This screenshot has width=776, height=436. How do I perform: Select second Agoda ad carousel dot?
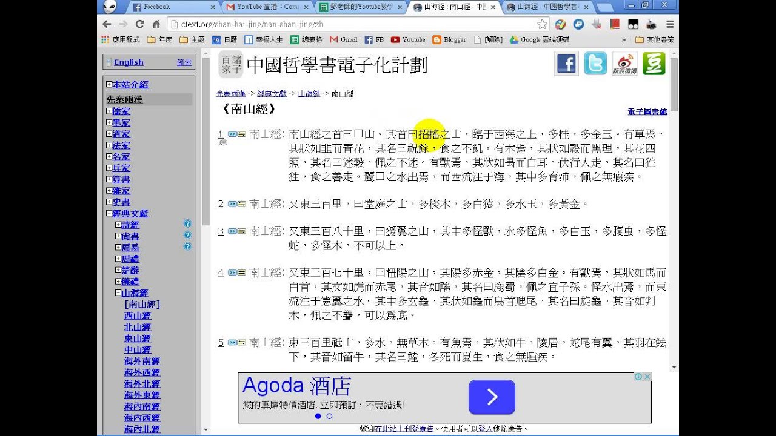click(x=329, y=417)
